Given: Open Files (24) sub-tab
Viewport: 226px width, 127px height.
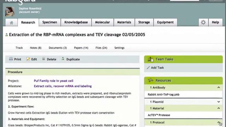Looking at the screenshot, I should click(101, 48).
